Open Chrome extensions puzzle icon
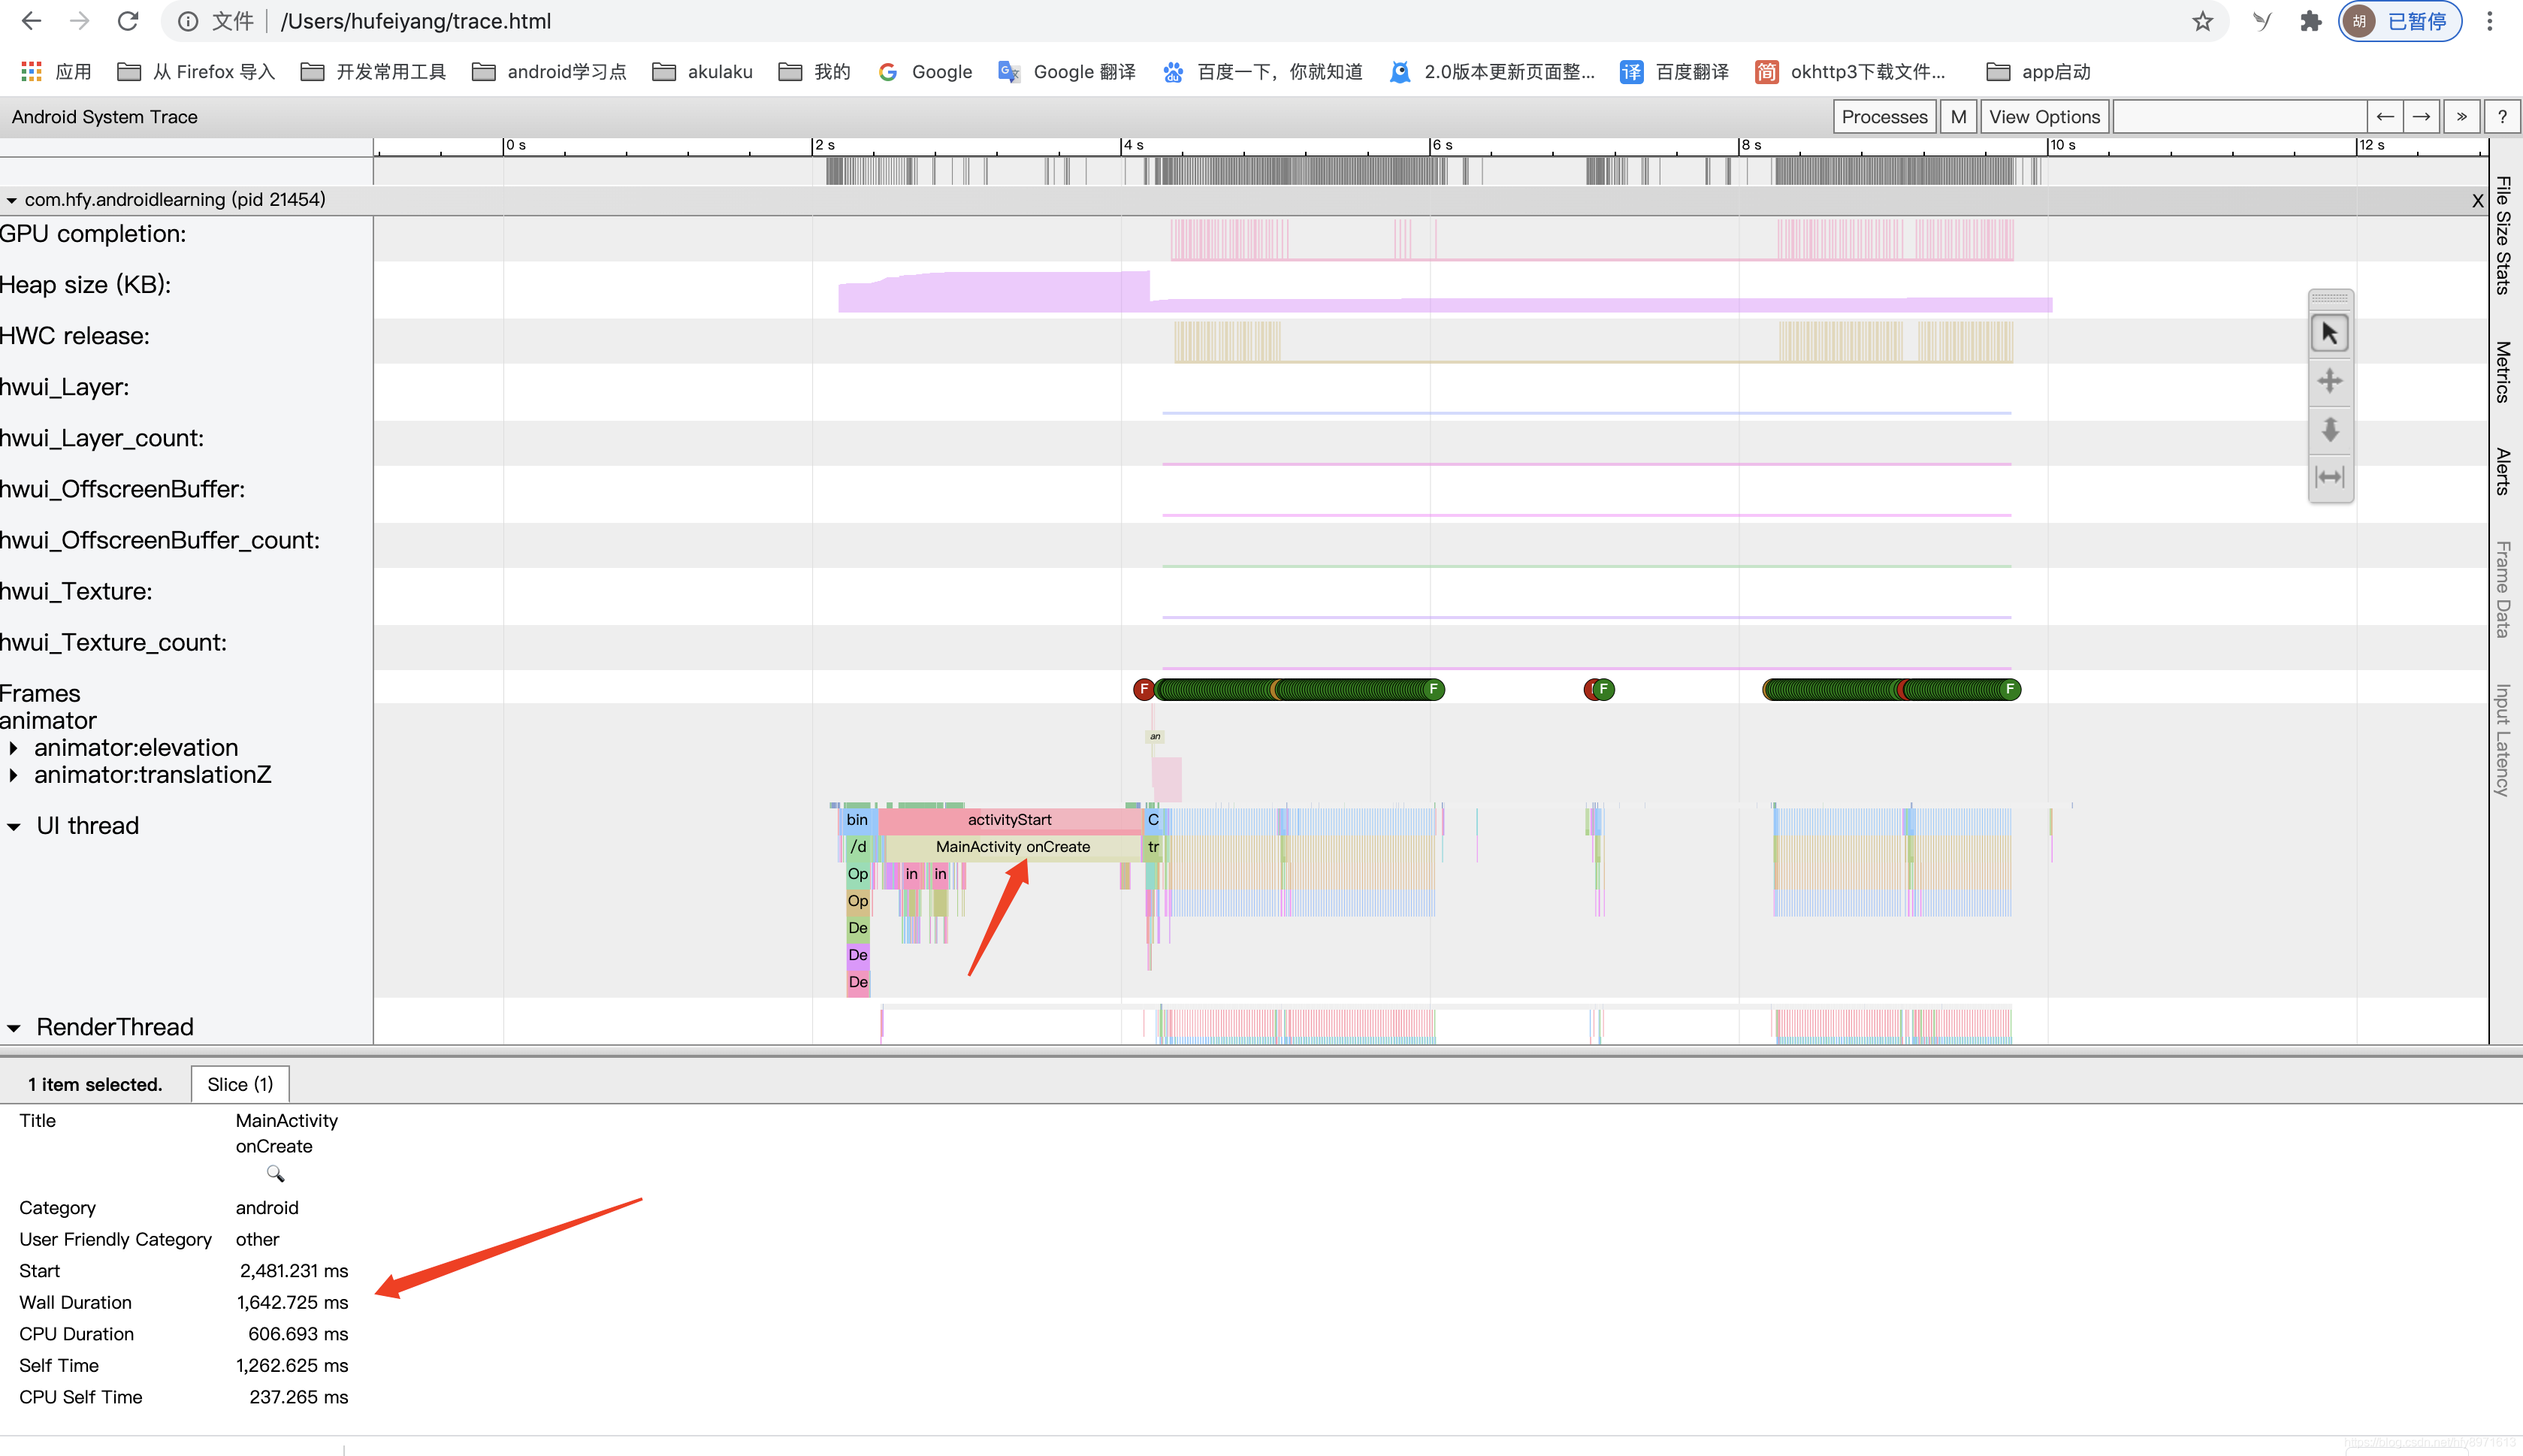 (2310, 21)
